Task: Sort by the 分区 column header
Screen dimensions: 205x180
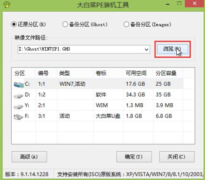Action: (24, 73)
